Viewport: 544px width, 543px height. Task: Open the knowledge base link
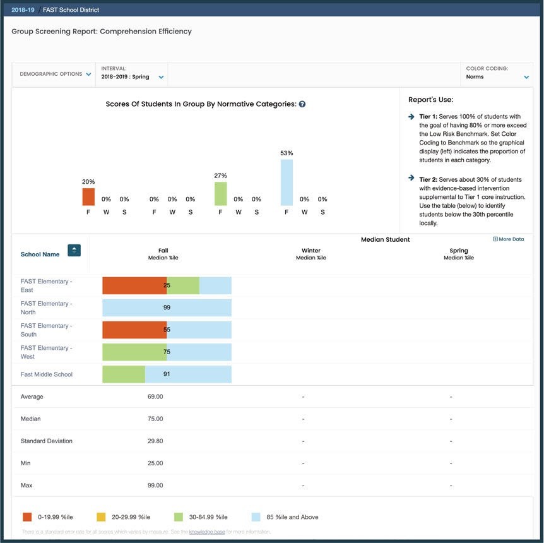click(207, 531)
